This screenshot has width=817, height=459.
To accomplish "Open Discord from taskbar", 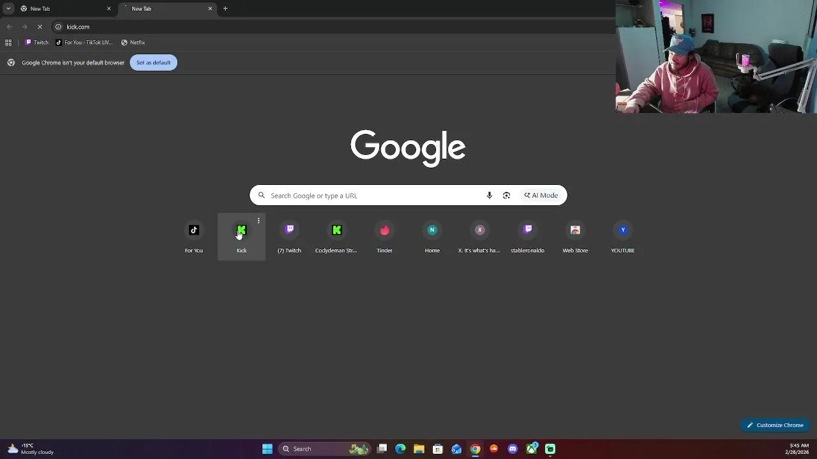I will click(513, 449).
